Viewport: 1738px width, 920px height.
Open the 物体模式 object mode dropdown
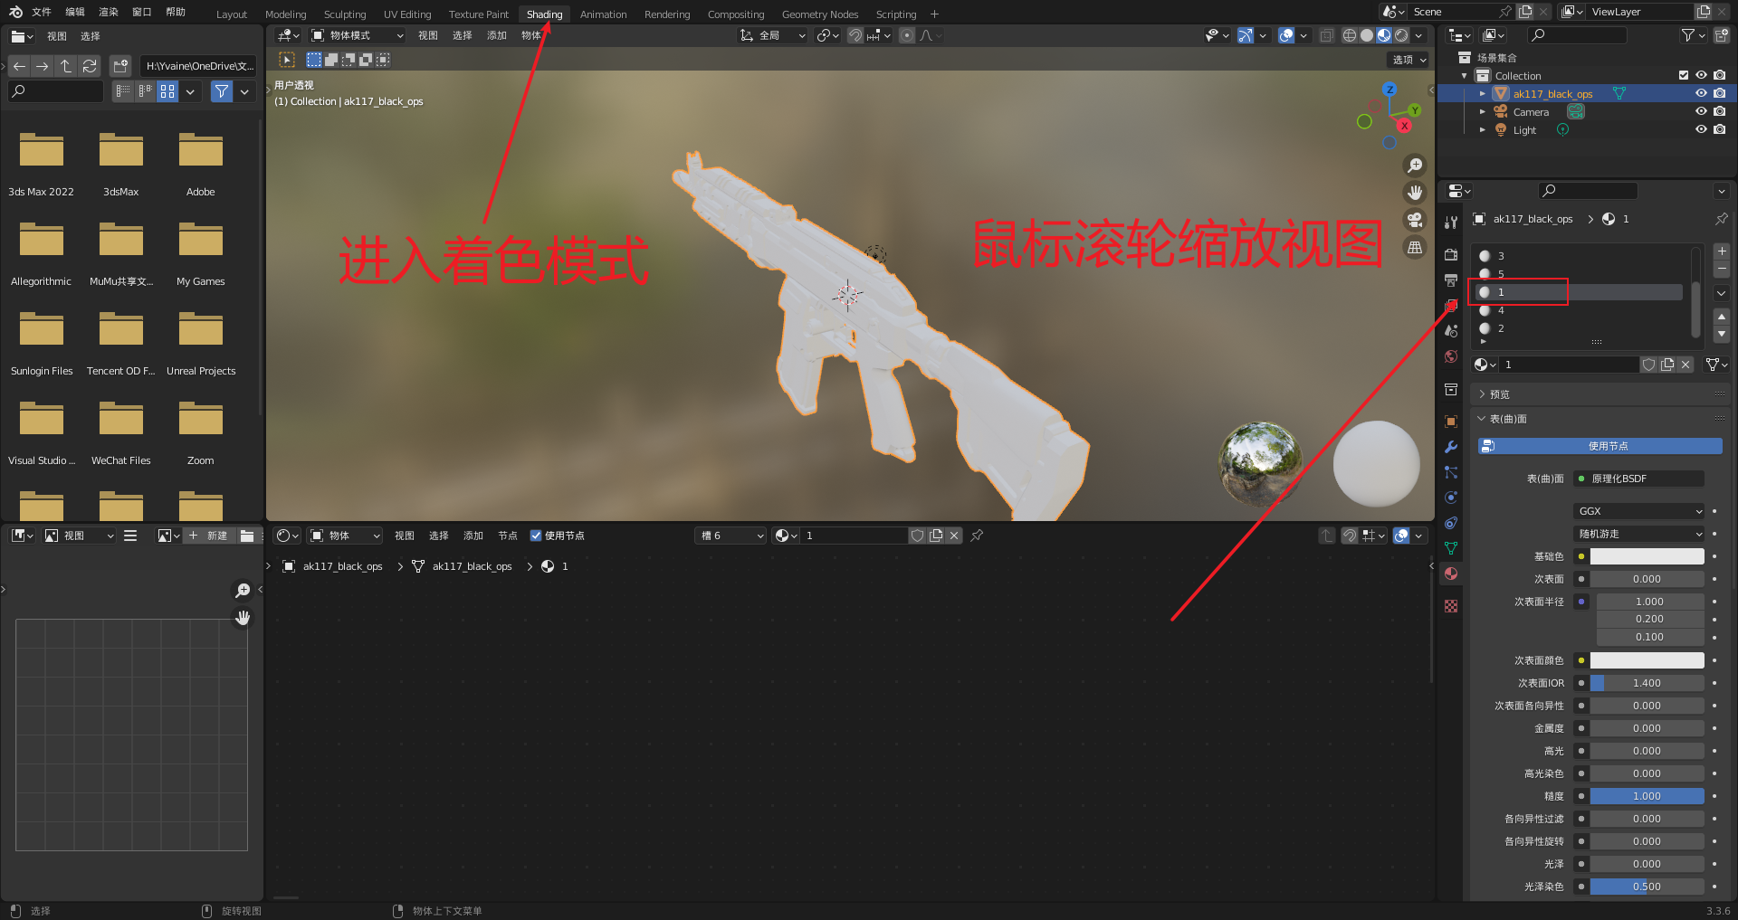click(x=357, y=35)
